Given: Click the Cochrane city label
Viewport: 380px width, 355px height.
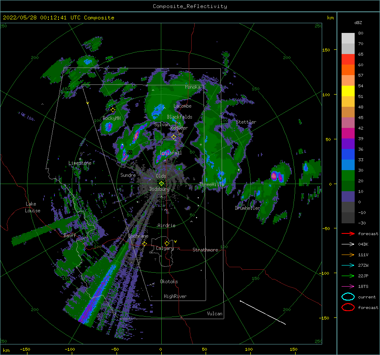Looking at the screenshot, I should tap(138, 236).
